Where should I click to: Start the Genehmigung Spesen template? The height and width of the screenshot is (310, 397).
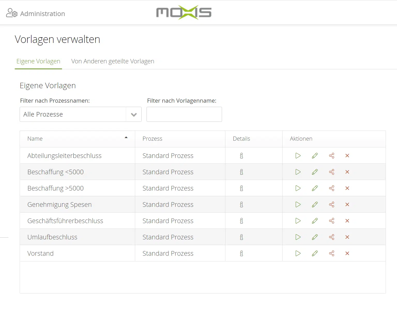pyautogui.click(x=298, y=205)
